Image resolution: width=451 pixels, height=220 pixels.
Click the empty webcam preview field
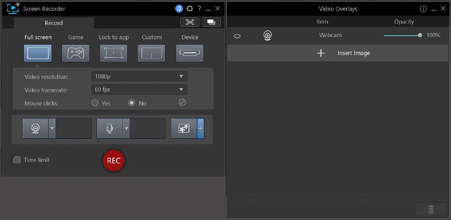pyautogui.click(x=74, y=128)
